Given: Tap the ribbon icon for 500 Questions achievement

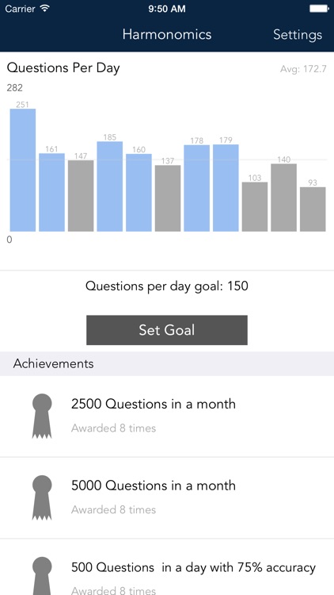Looking at the screenshot, I should tap(42, 576).
